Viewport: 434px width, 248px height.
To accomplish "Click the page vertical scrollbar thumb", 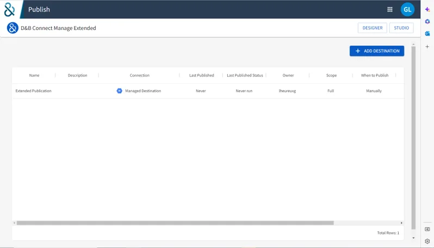I will click(413, 138).
